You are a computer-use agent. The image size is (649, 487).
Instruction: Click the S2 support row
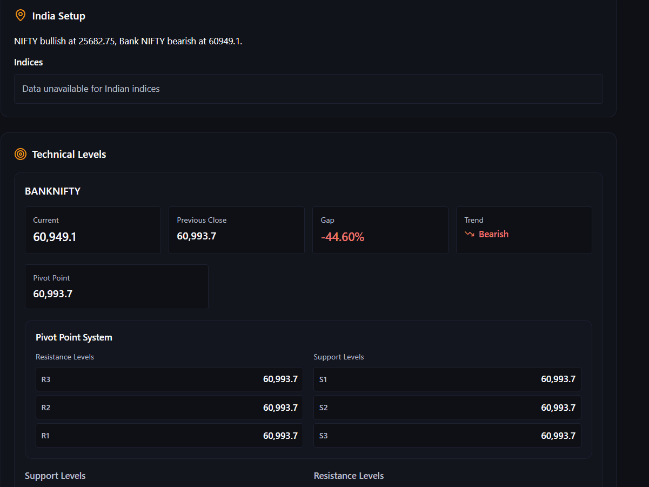click(447, 408)
